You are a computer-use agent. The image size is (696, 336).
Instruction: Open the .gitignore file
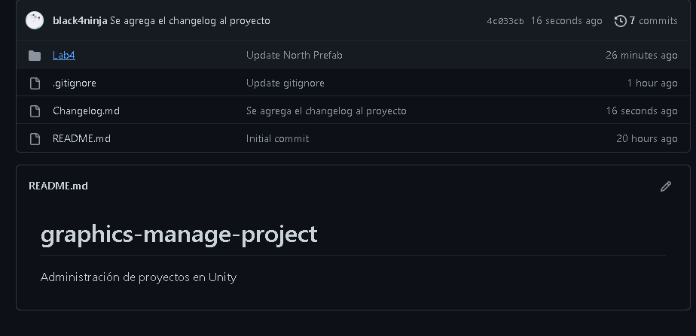click(x=74, y=83)
